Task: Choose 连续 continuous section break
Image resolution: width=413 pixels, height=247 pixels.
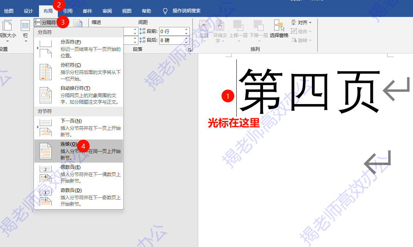Action: point(79,151)
